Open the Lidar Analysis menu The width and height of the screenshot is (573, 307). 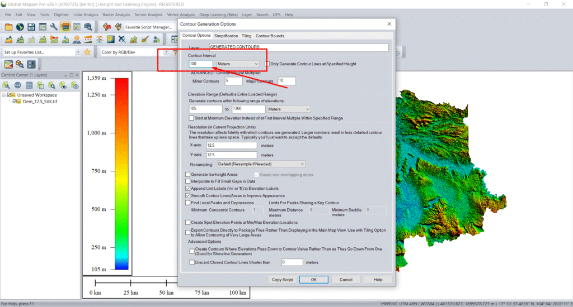click(86, 15)
